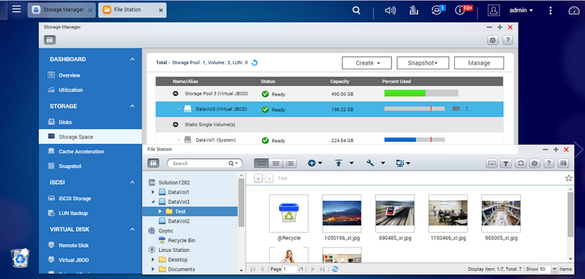Open the QTS main menu hamburger icon

tap(16, 9)
